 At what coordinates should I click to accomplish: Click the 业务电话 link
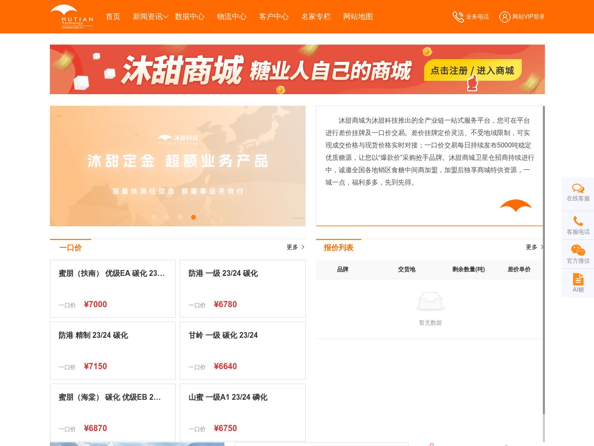click(477, 17)
